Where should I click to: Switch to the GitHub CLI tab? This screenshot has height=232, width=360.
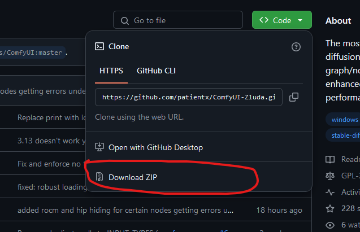pos(156,71)
